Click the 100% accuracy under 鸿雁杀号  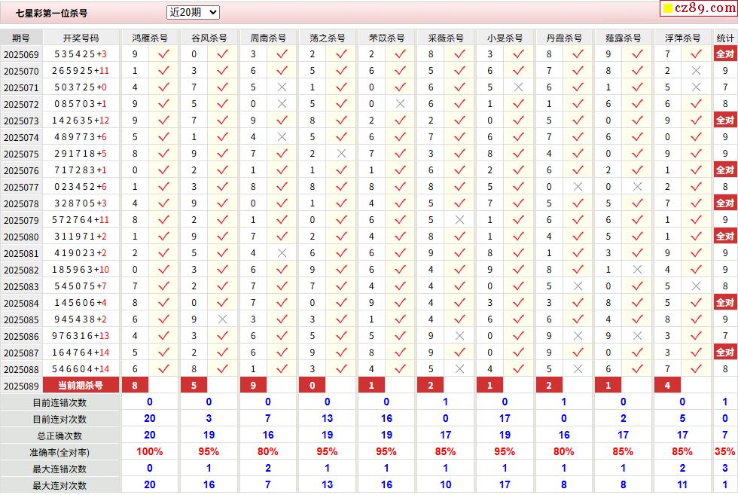click(150, 451)
